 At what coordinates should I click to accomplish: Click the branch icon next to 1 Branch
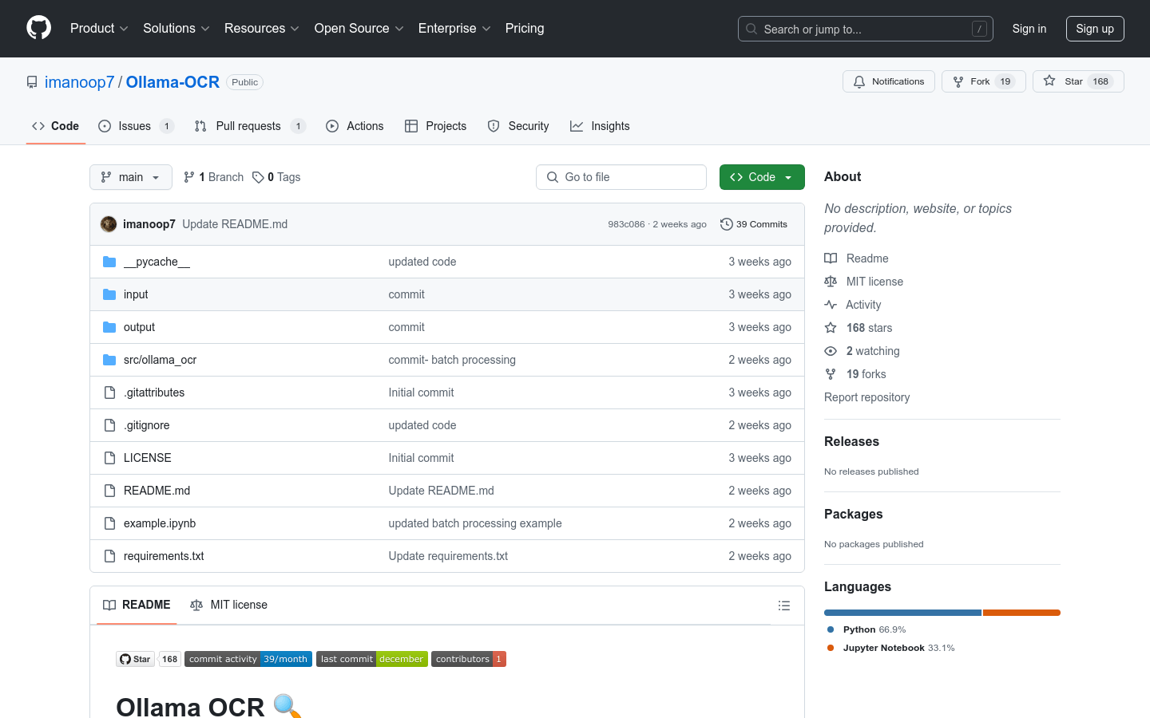189,177
